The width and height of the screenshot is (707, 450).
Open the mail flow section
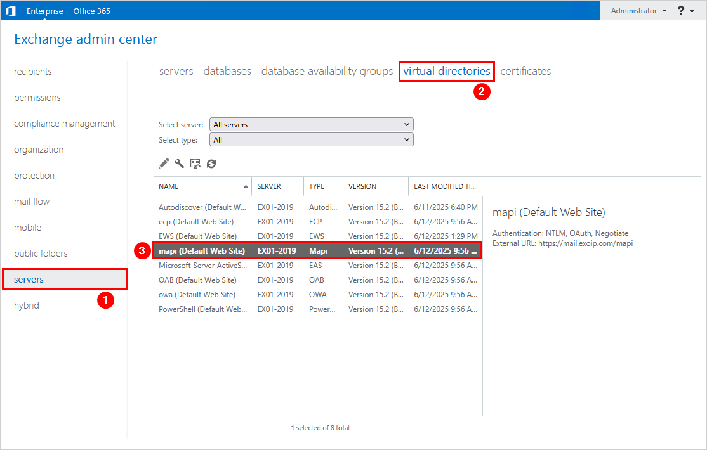click(32, 201)
